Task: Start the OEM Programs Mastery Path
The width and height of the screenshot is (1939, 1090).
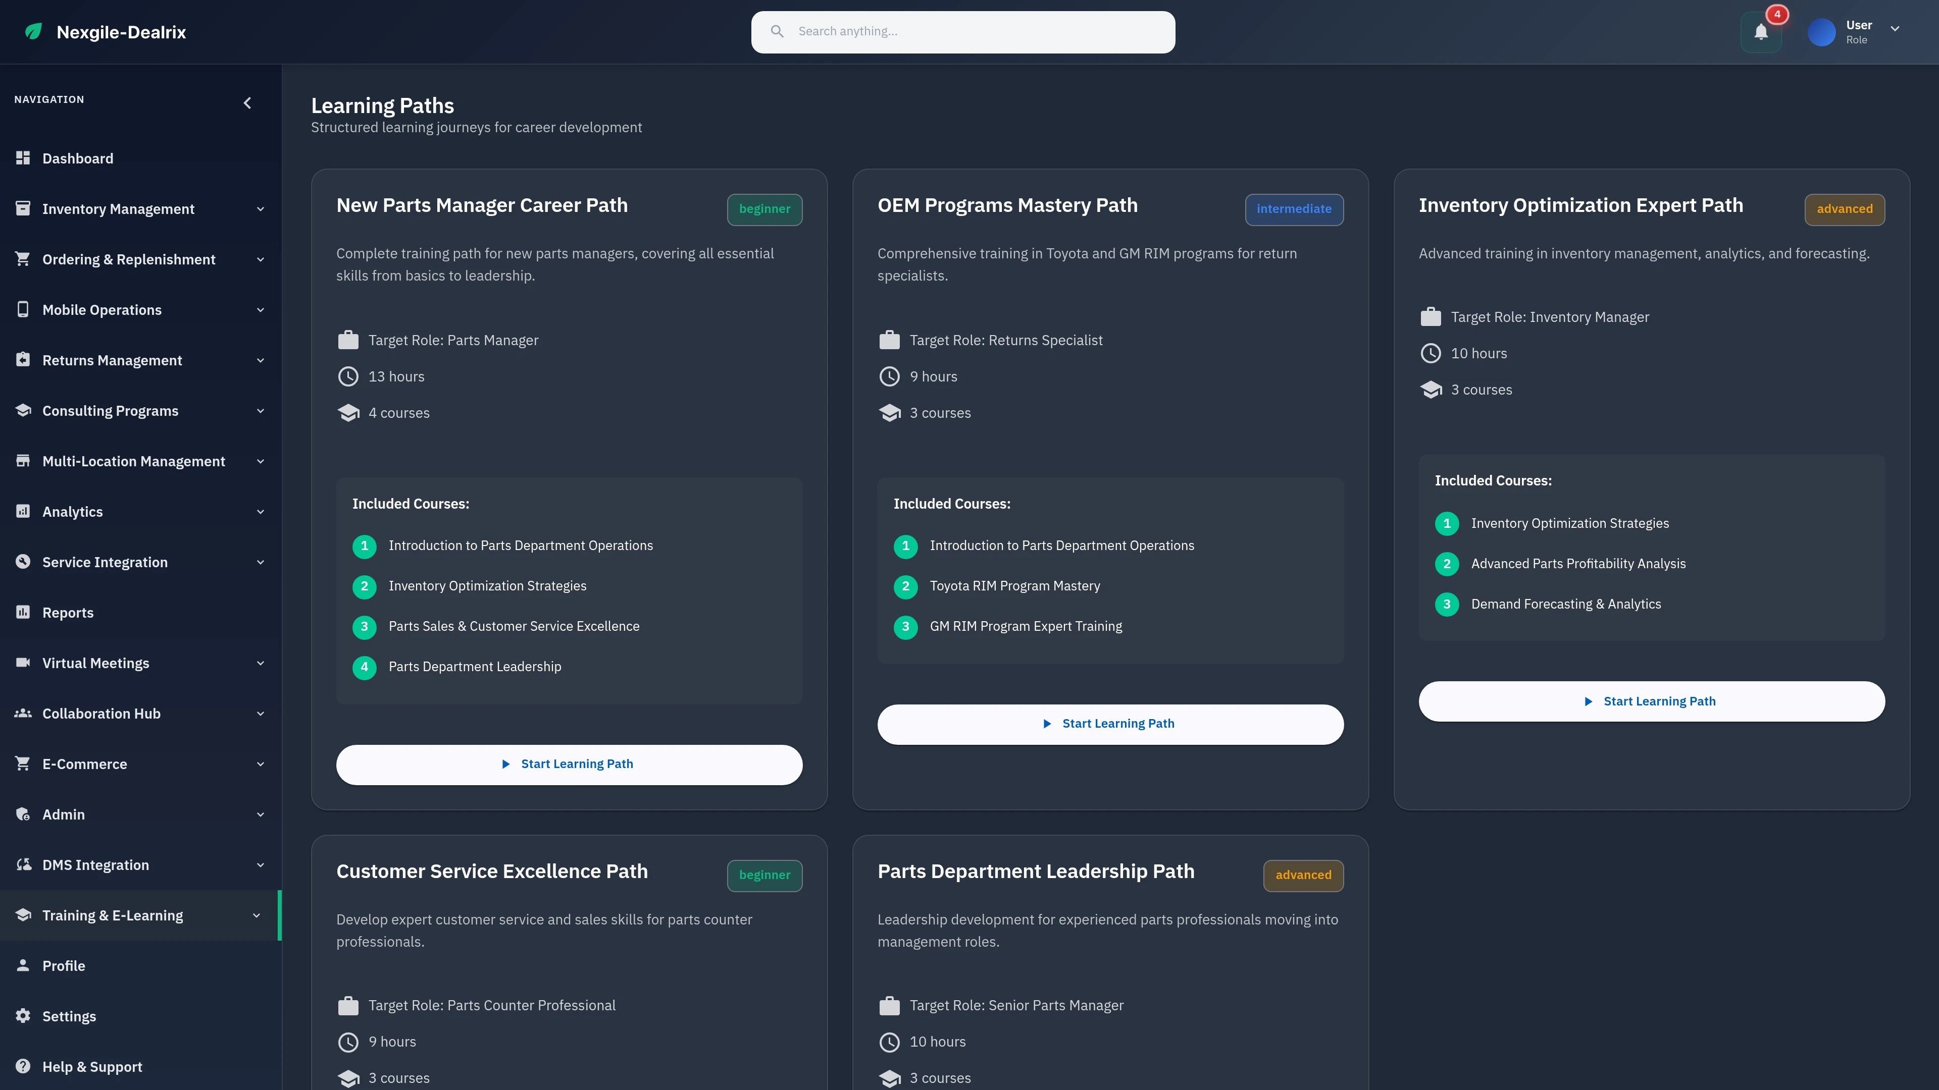Action: (1109, 723)
